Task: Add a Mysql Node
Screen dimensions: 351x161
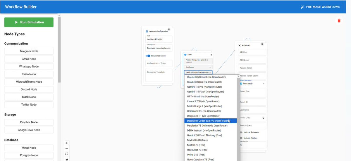Action: 29,148
